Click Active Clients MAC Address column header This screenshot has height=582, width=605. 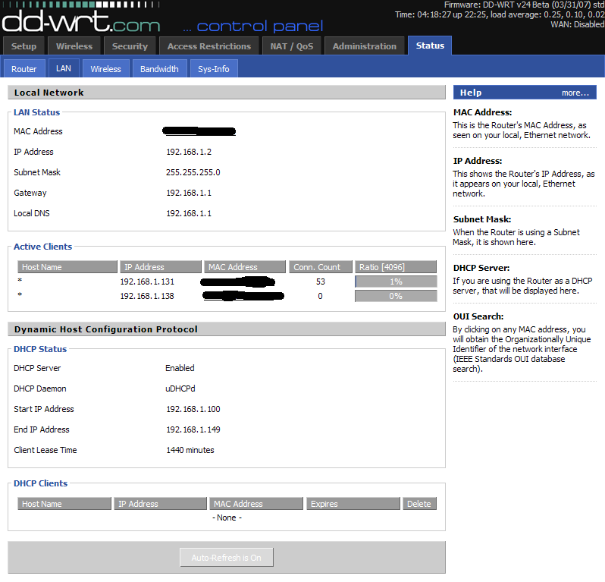point(245,267)
